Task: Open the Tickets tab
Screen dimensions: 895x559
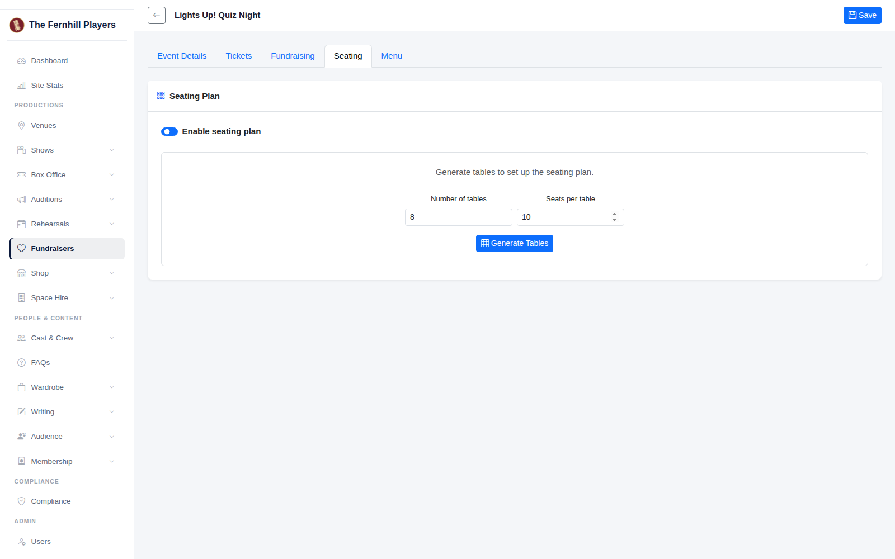Action: 239,56
